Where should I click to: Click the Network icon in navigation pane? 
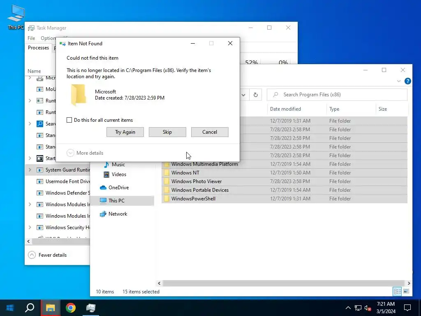[x=103, y=214]
